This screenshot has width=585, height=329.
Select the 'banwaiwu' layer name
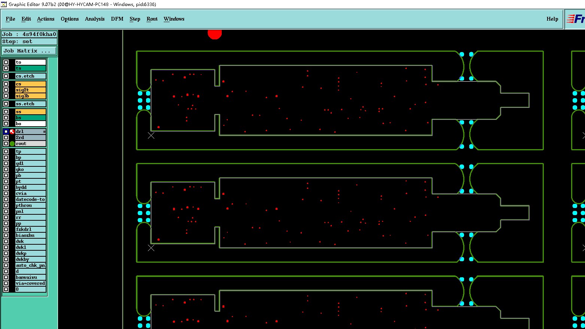coord(30,277)
